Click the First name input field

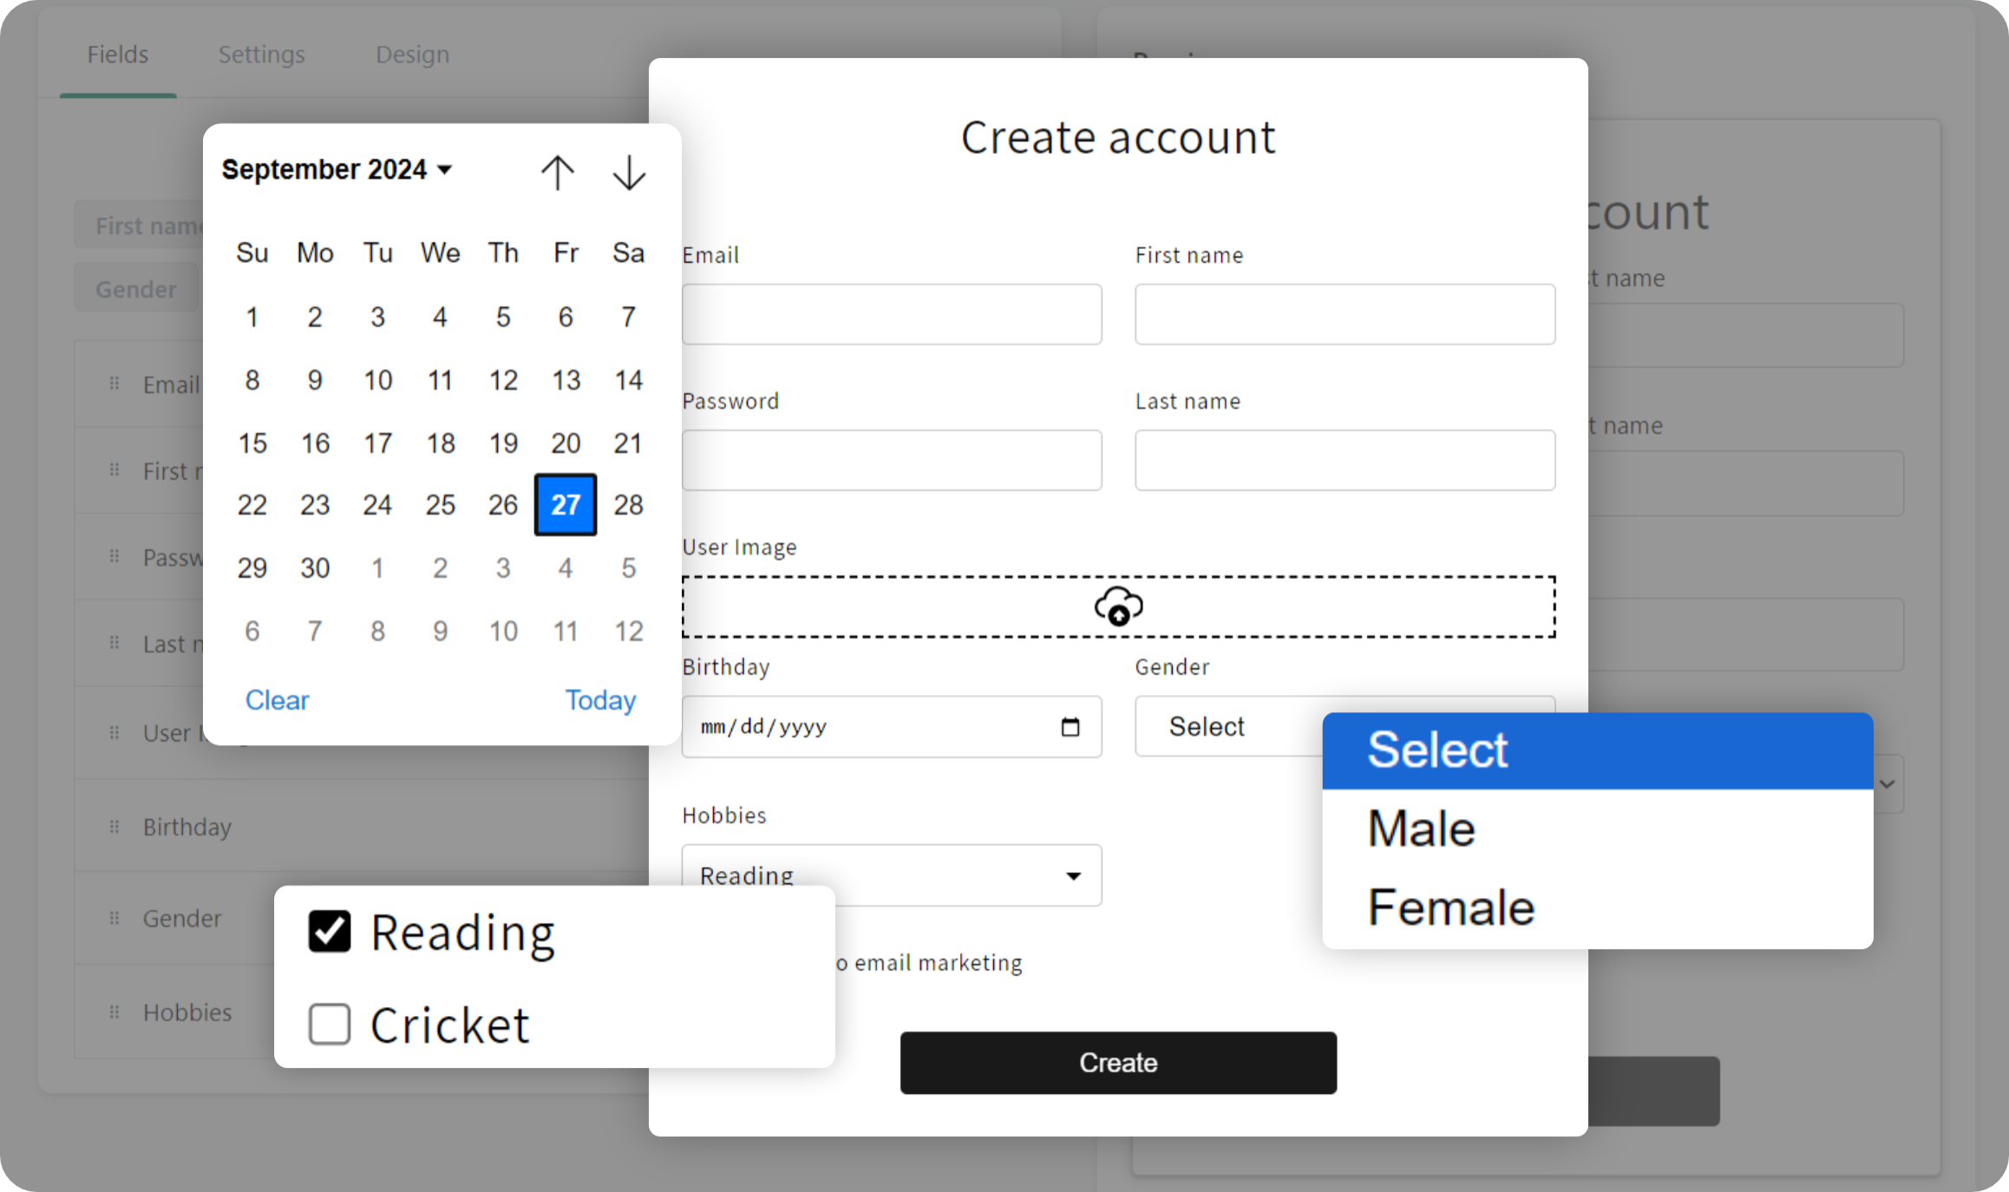1345,314
